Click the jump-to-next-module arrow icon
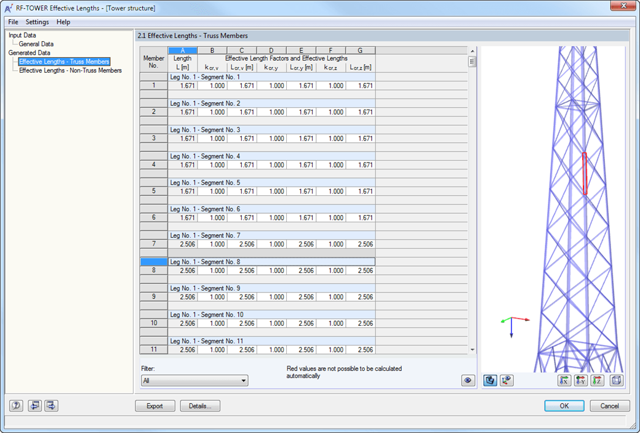The height and width of the screenshot is (433, 640). (51, 405)
